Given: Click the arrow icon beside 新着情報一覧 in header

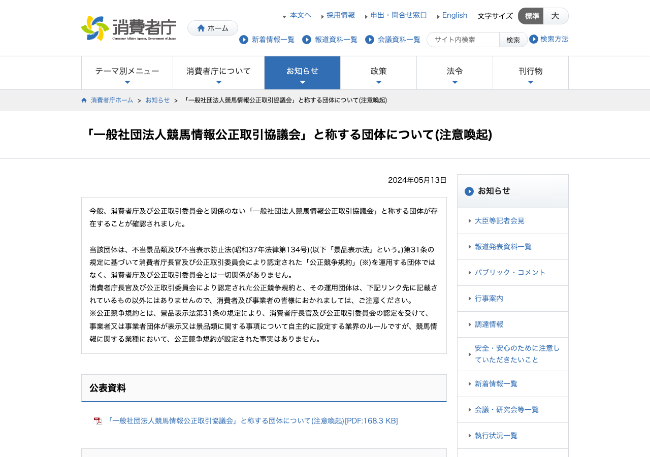Looking at the screenshot, I should (244, 40).
